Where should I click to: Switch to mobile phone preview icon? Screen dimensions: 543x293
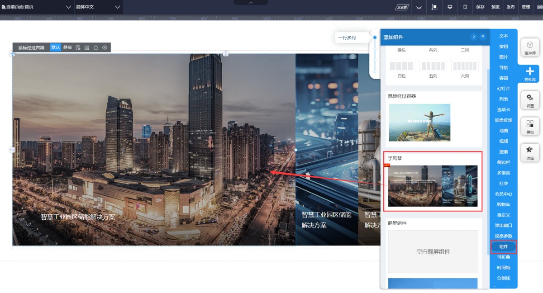point(465,7)
